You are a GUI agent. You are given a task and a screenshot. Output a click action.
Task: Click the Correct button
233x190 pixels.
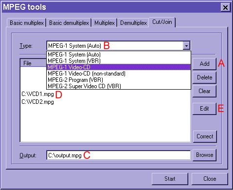[205, 136]
